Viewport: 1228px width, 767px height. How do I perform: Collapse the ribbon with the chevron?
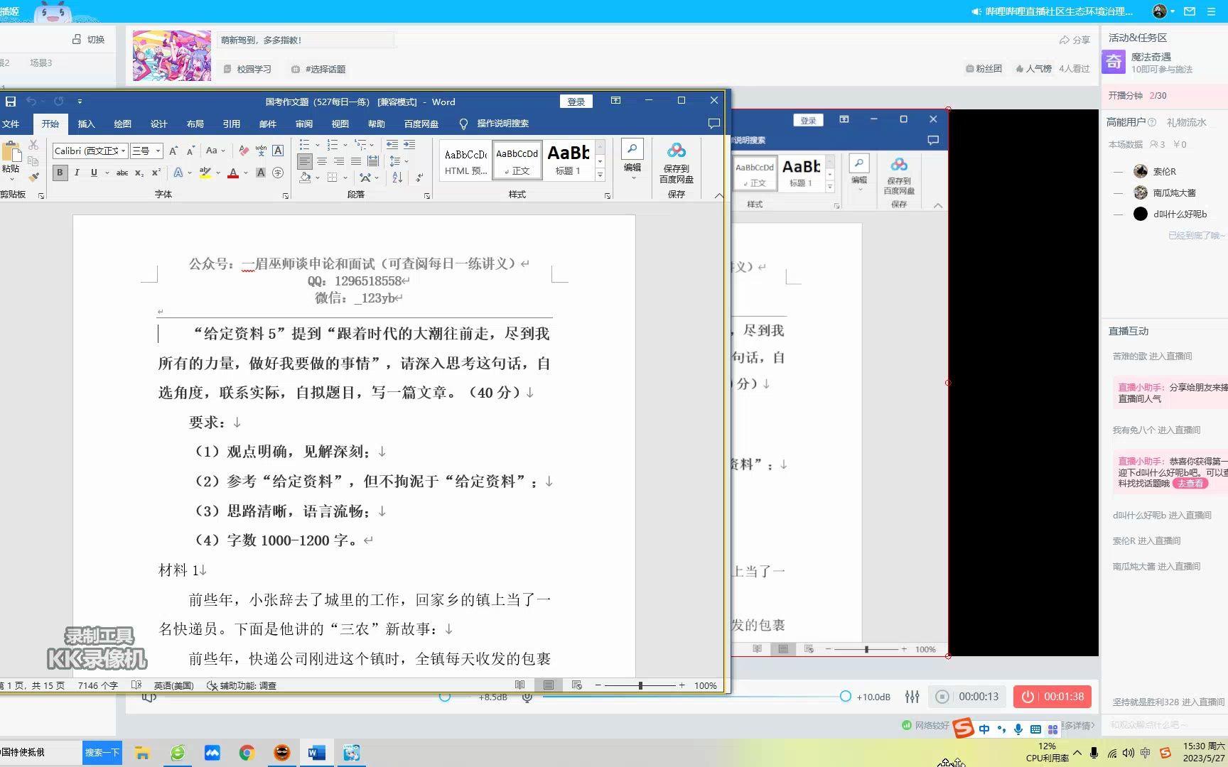pos(718,195)
